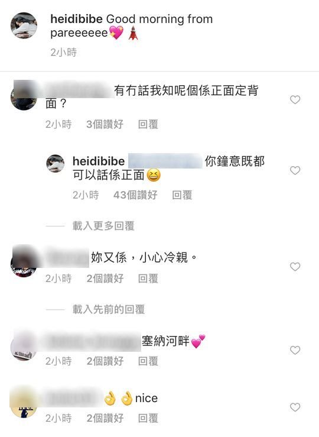
Task: Tap the heart next to the nice comment
Action: point(295,407)
